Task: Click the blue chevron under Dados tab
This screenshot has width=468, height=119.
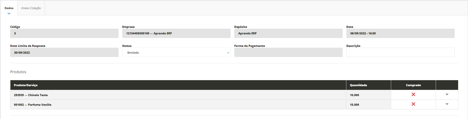Action: click(x=9, y=14)
